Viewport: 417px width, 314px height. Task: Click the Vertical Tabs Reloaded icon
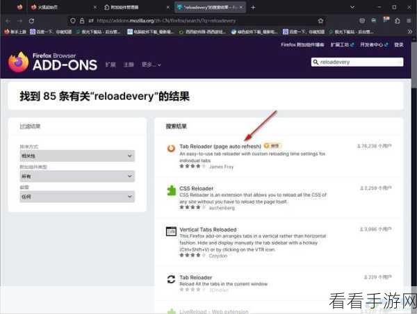coord(171,231)
